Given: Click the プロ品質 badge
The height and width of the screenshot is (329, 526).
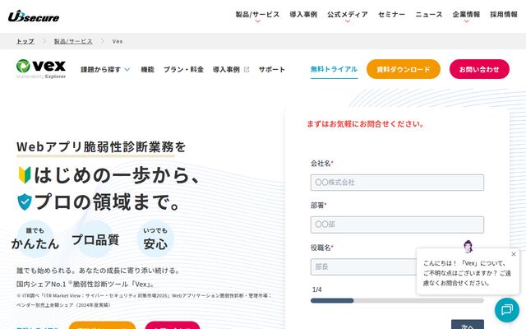Looking at the screenshot, I should coord(95,239).
